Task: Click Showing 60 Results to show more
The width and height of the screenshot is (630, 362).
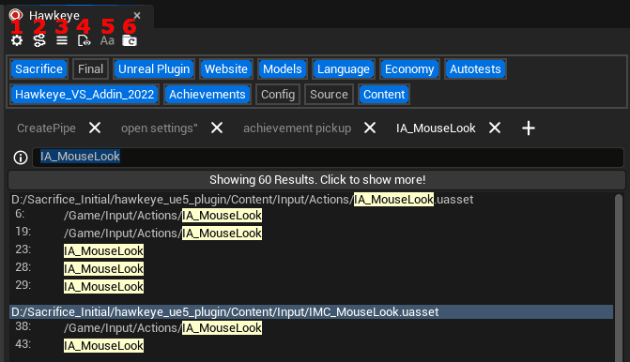Action: tap(317, 179)
